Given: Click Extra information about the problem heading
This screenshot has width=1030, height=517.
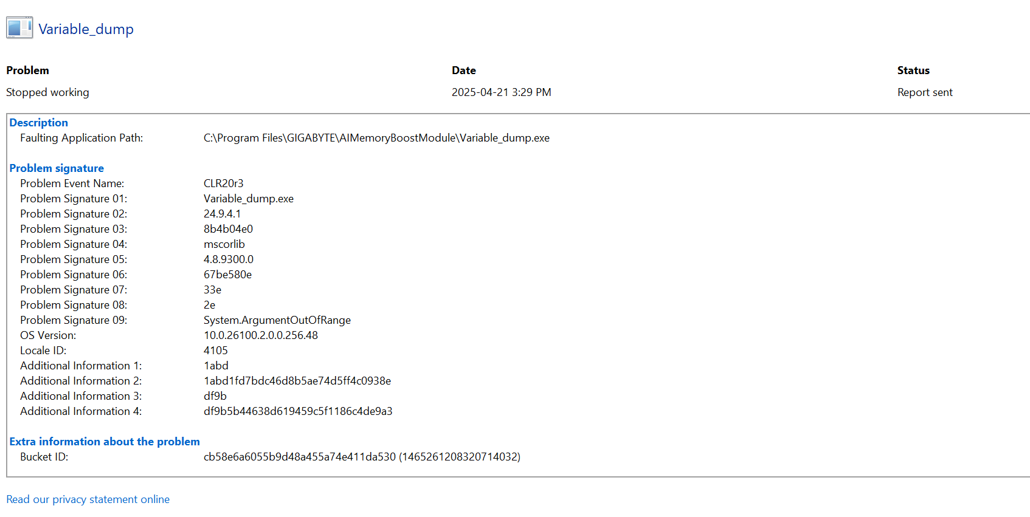Looking at the screenshot, I should pos(105,442).
